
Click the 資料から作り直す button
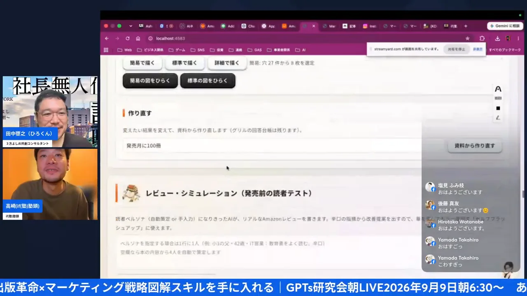tap(475, 146)
